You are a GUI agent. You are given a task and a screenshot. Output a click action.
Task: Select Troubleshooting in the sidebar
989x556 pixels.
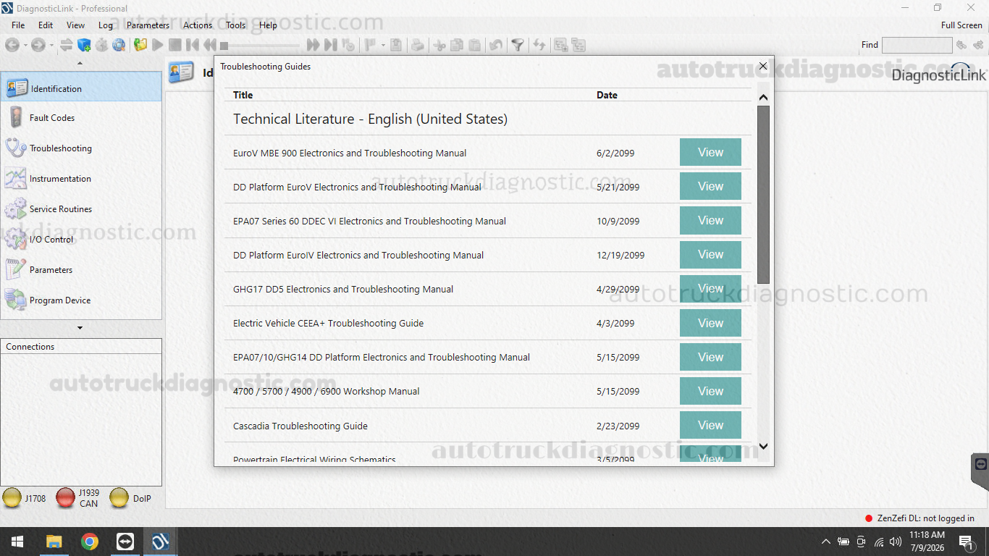pyautogui.click(x=81, y=148)
